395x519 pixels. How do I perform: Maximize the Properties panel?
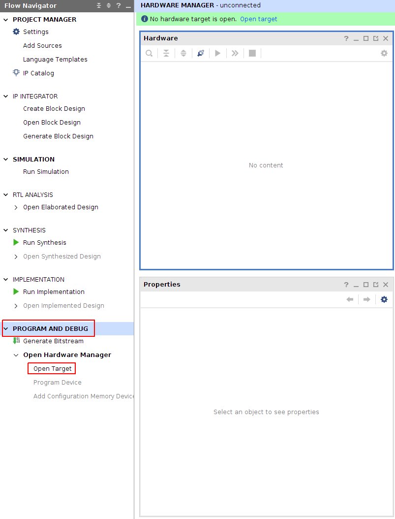(x=366, y=285)
